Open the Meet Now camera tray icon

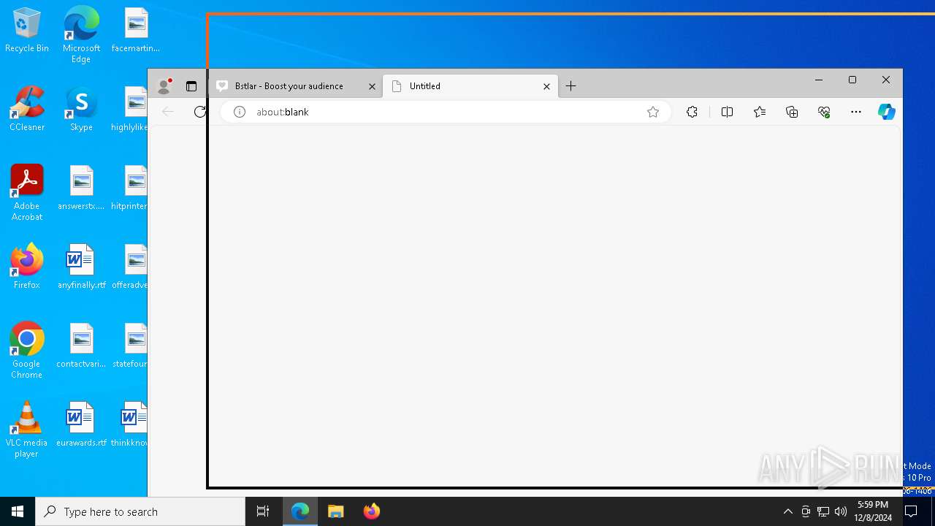coord(806,511)
